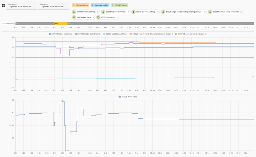The height and width of the screenshot is (157, 256).
Task: Click plus icon in Apparaat kiezen
Action: [92, 5]
